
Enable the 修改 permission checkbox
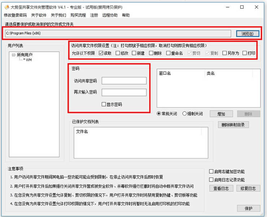click(118, 53)
